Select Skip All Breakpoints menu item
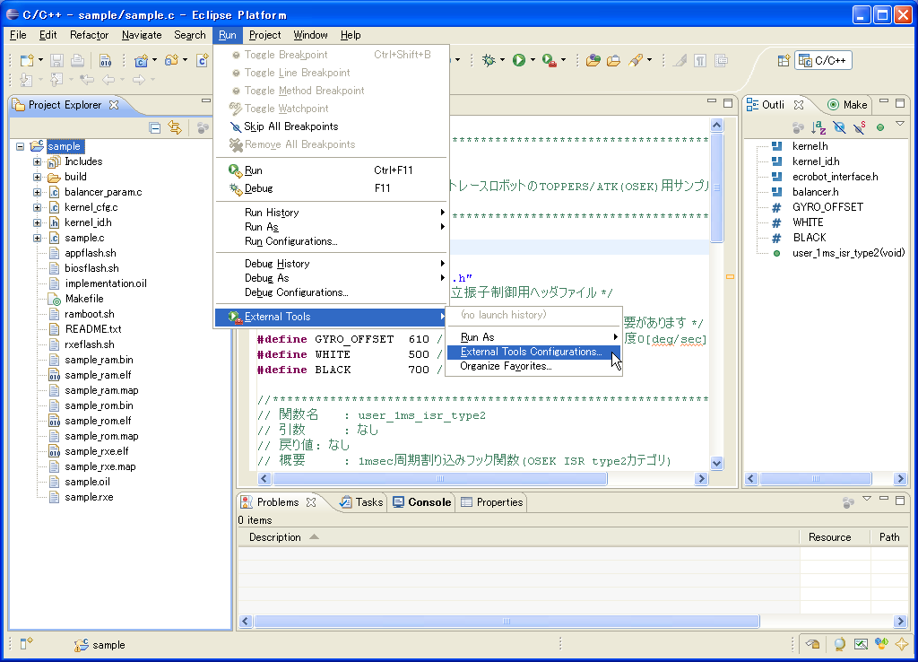918x662 pixels. [x=331, y=126]
